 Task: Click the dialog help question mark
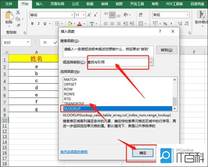[x=160, y=31]
